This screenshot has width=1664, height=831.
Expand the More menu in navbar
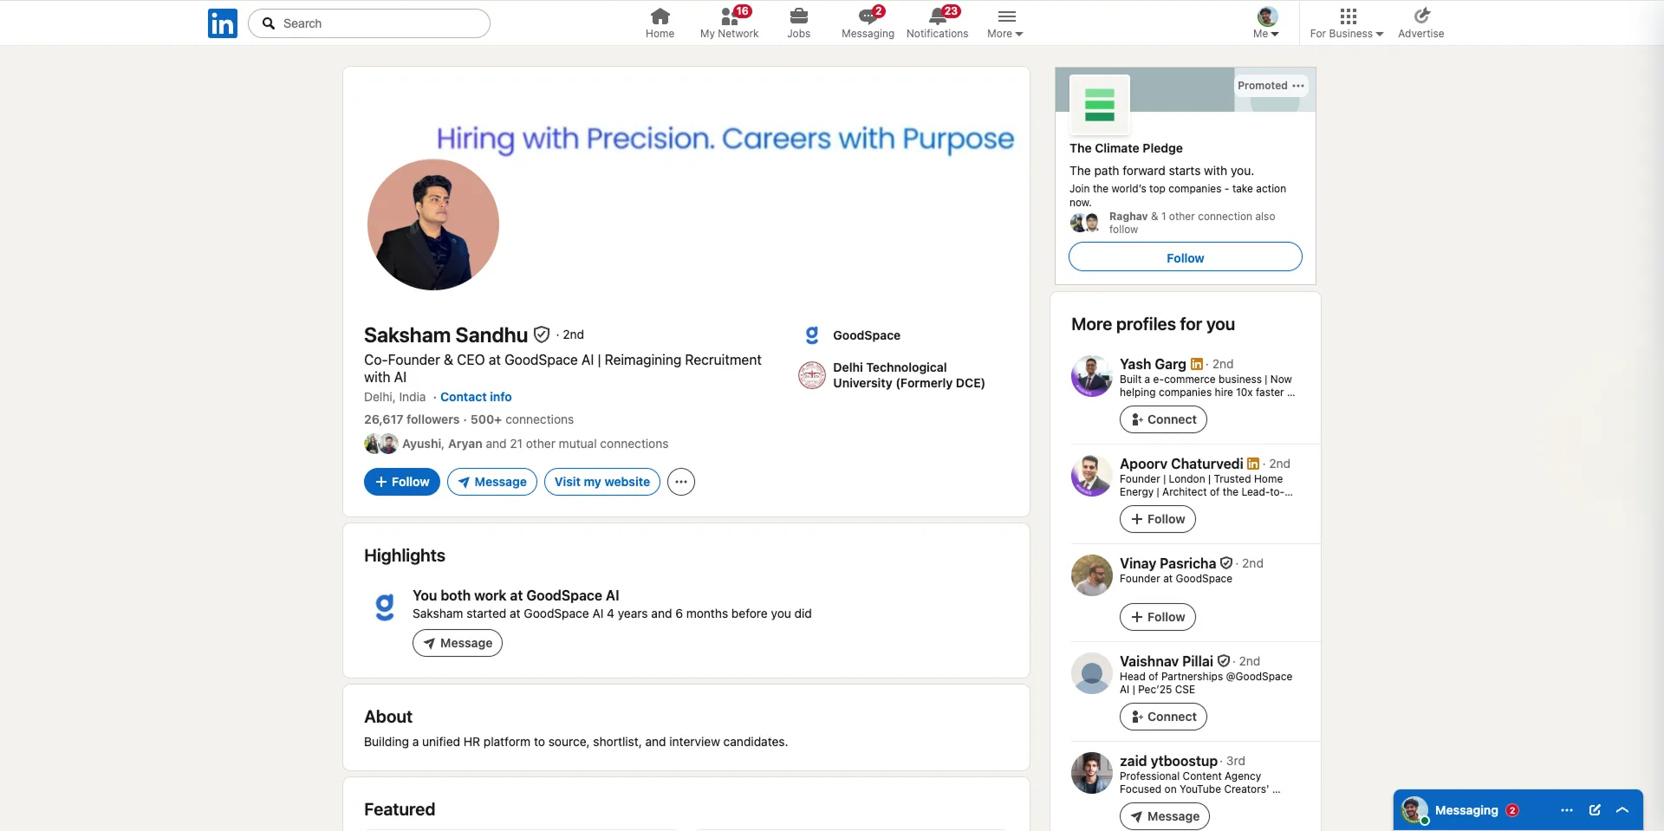pyautogui.click(x=1005, y=23)
